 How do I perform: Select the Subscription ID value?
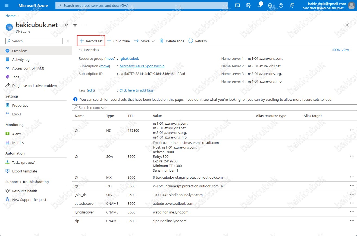coord(152,74)
